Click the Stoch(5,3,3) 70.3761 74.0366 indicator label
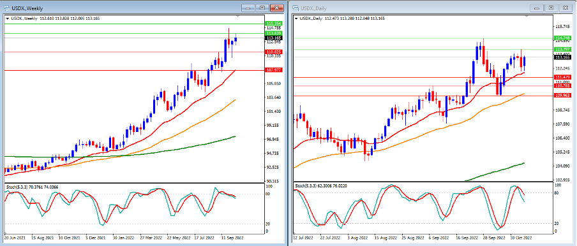This screenshot has width=577, height=246. 32,187
